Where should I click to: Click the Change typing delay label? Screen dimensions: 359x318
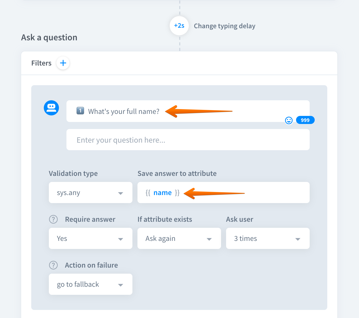coord(225,26)
